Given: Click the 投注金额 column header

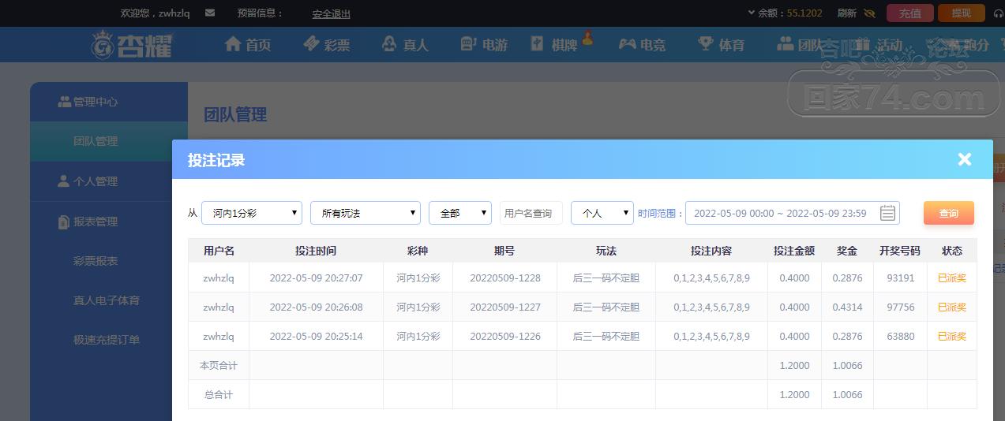Looking at the screenshot, I should coord(794,251).
